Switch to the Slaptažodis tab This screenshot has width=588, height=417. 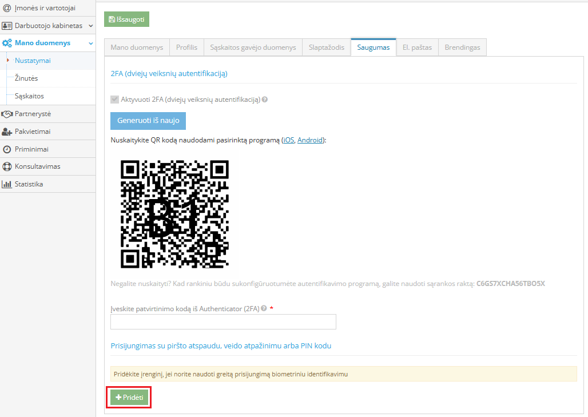coord(327,47)
